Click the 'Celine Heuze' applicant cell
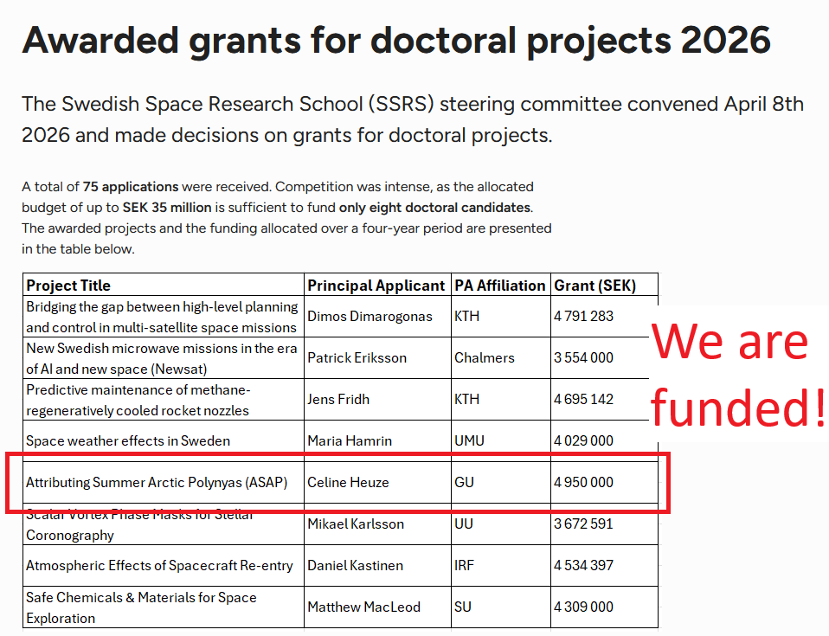This screenshot has width=829, height=636. [x=348, y=482]
